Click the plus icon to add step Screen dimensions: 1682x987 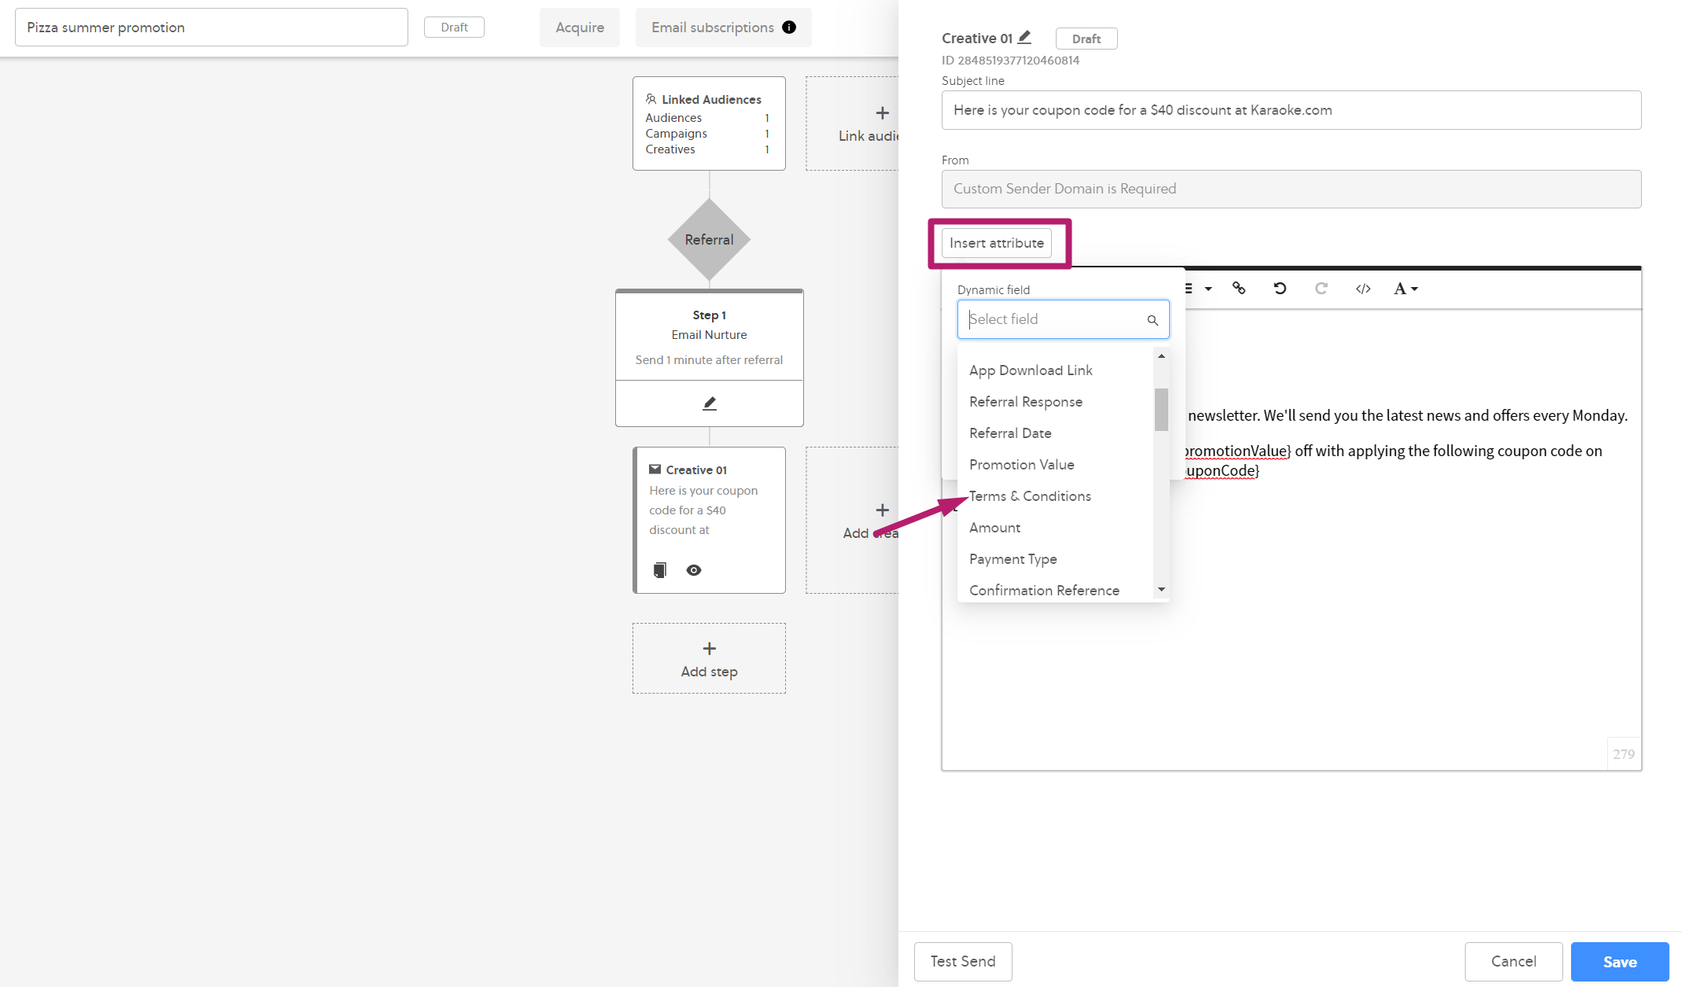click(710, 649)
